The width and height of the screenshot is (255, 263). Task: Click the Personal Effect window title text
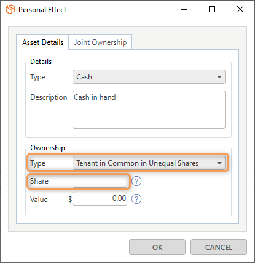[42, 10]
